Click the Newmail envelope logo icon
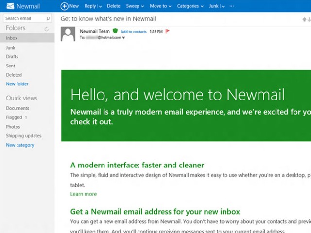Screen dimensions: 311x233 tap(10, 6)
